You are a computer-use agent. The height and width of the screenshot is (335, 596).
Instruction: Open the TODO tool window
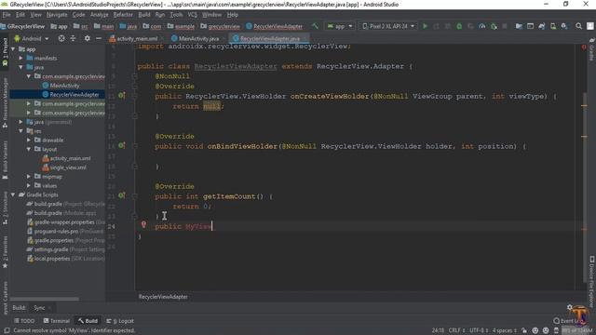(x=24, y=321)
